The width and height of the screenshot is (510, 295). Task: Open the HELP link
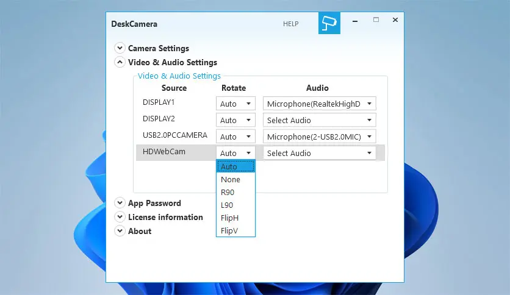coord(290,24)
